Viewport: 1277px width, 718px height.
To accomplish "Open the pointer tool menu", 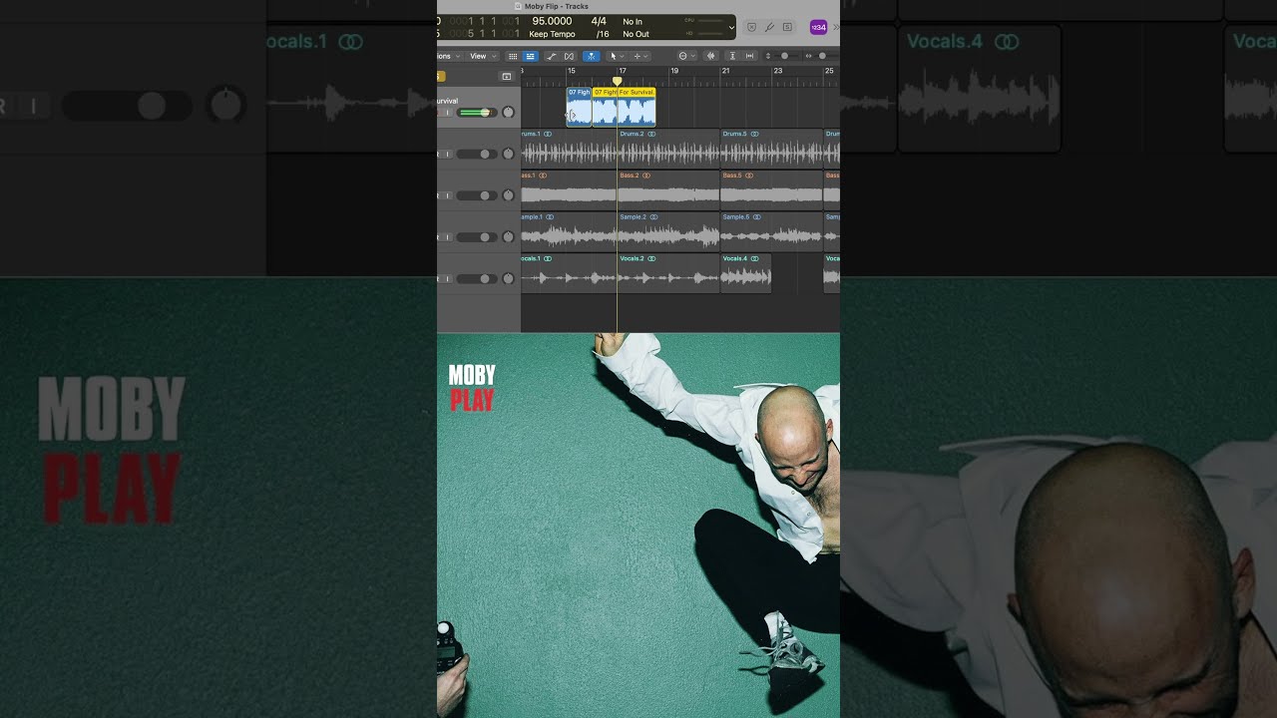I will [618, 56].
